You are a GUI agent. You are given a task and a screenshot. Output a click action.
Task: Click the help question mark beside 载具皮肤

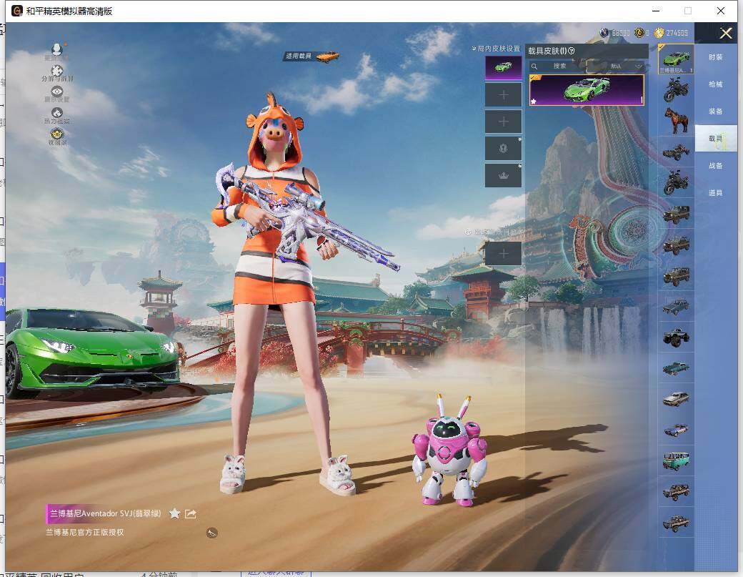point(572,51)
